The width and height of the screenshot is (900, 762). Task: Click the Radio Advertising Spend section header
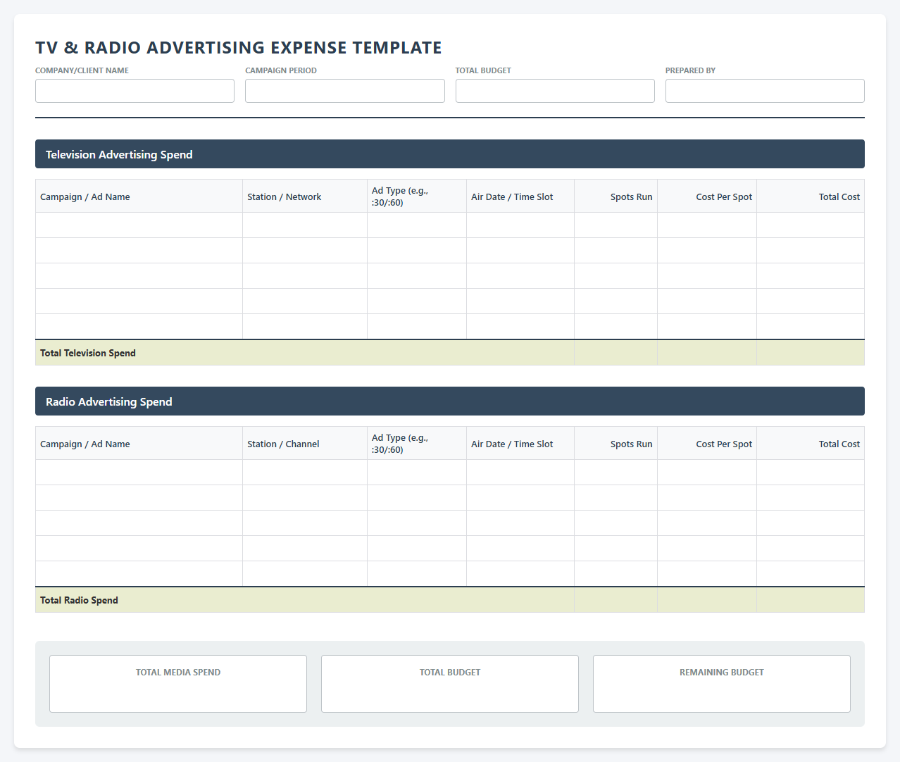[x=450, y=401]
